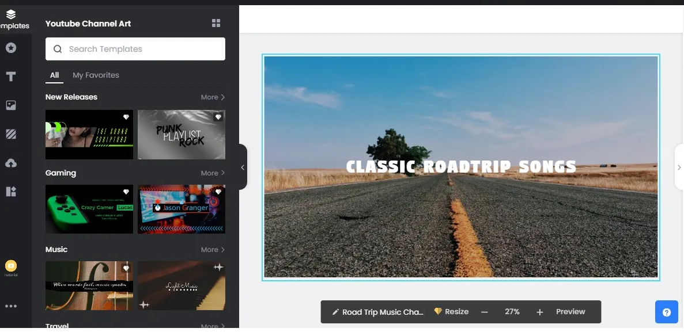Zoom in with the plus button
684x332 pixels.
tap(539, 312)
